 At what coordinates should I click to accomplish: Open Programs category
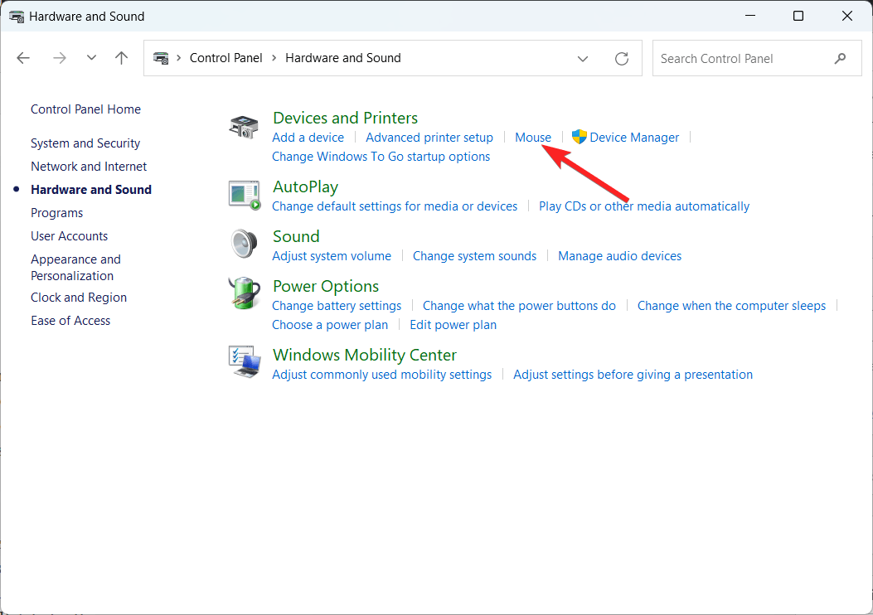(56, 213)
